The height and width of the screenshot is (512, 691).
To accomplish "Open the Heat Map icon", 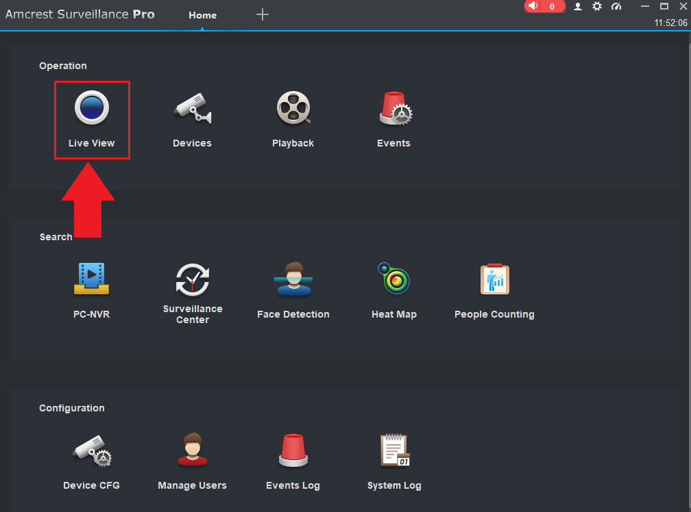I will pos(394,279).
